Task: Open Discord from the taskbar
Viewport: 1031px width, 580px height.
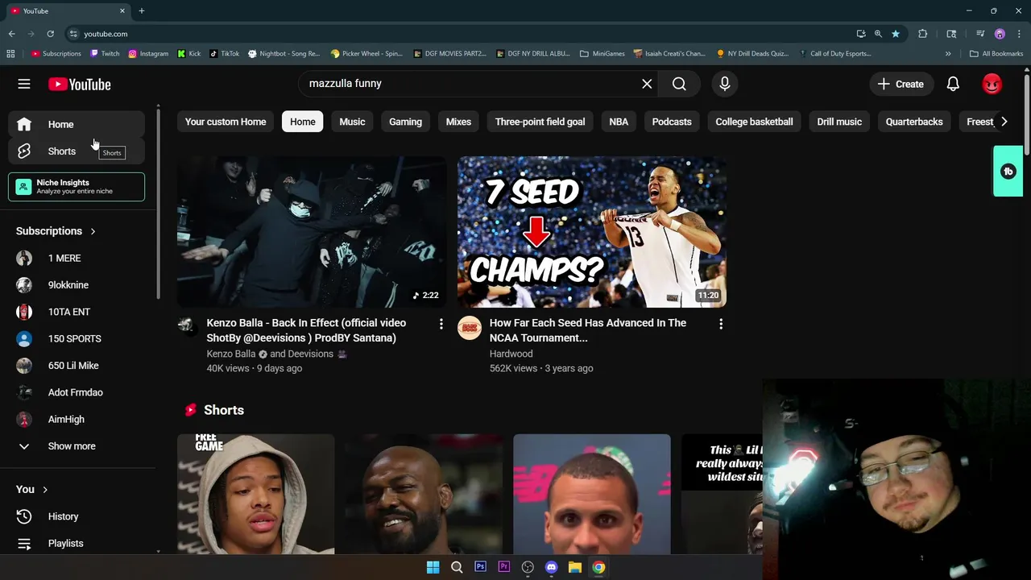Action: point(551,567)
